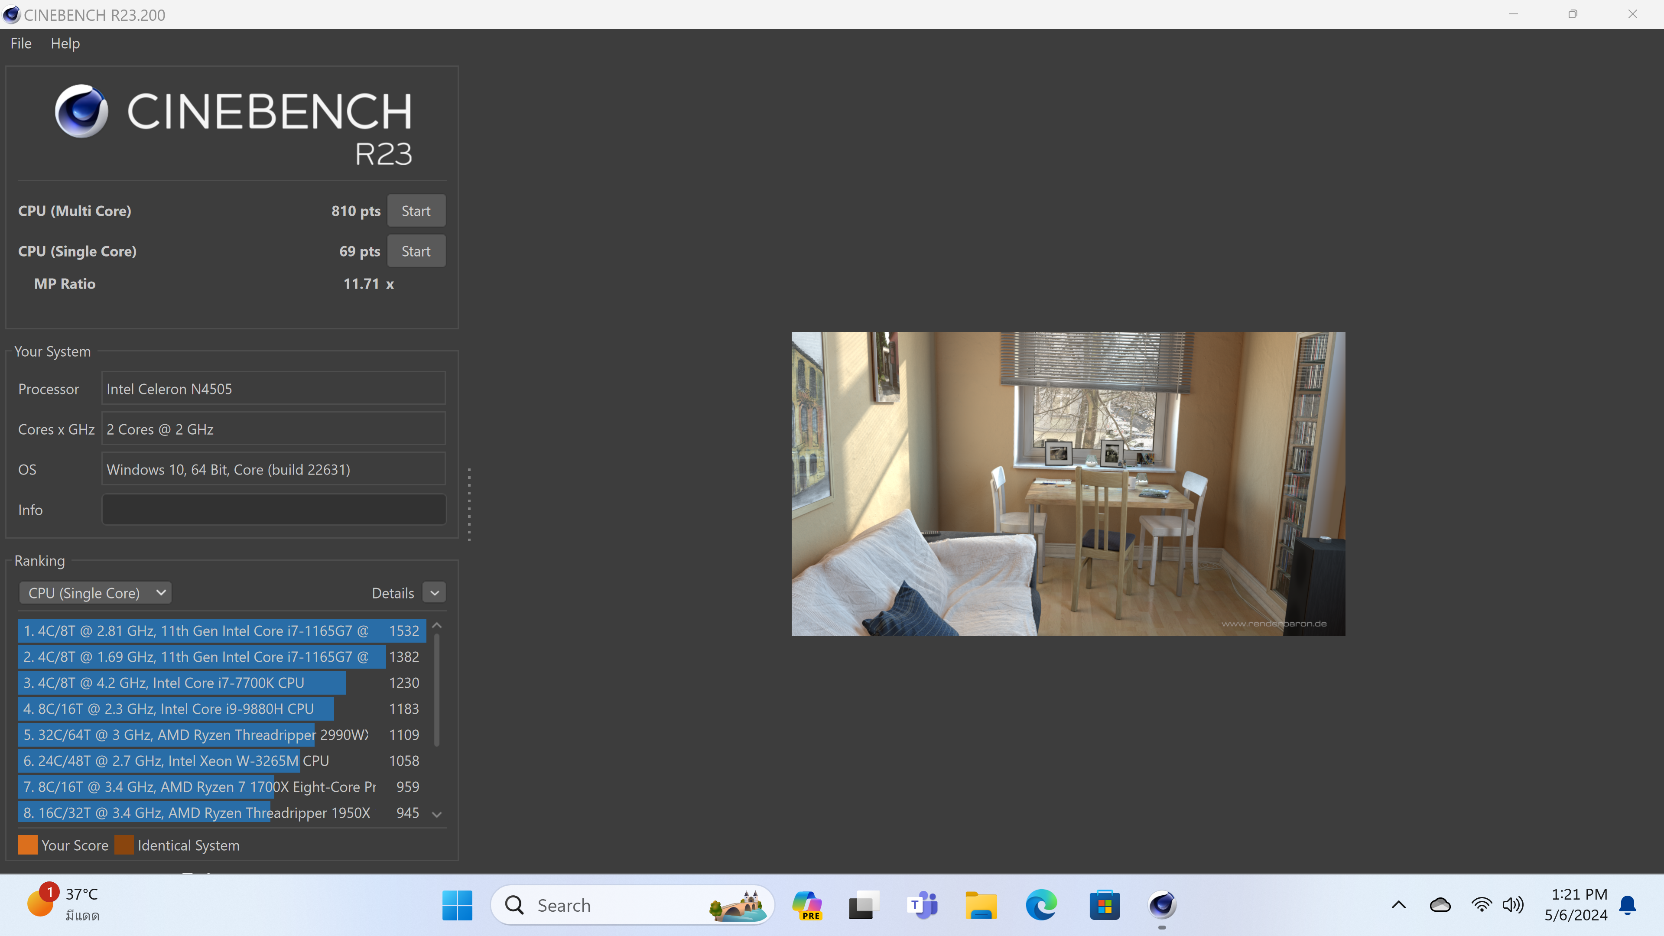Click the Cinebench title bar icon
The width and height of the screenshot is (1664, 936).
pyautogui.click(x=12, y=14)
